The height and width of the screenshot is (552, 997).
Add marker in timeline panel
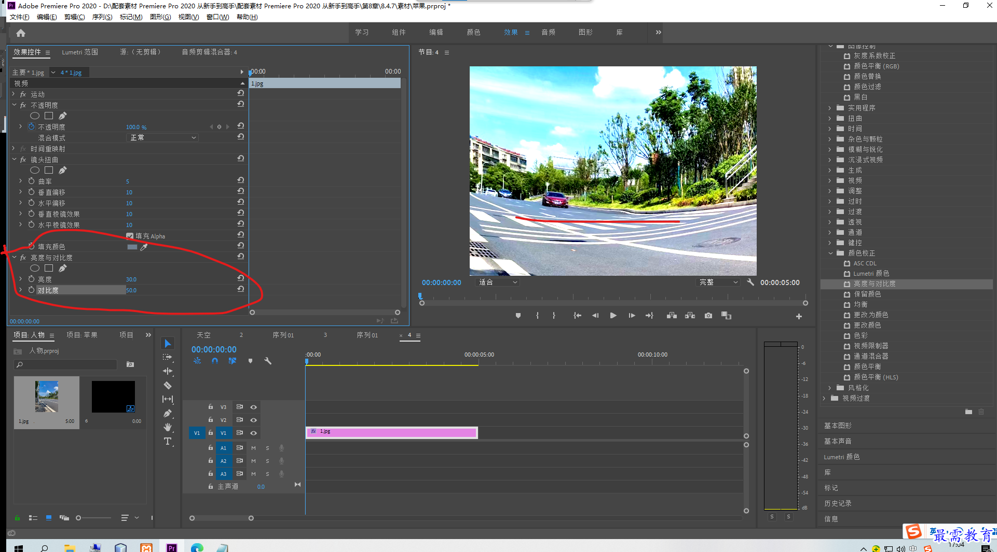point(250,361)
